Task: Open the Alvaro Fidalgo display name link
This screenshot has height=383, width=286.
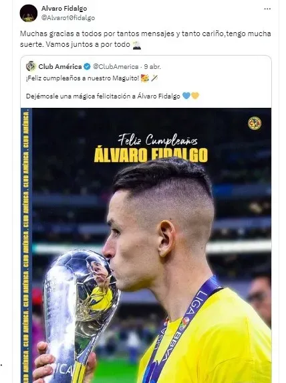Action: [64, 8]
